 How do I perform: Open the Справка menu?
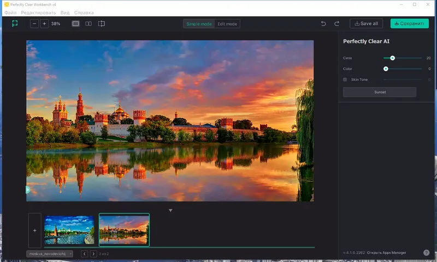pyautogui.click(x=84, y=13)
